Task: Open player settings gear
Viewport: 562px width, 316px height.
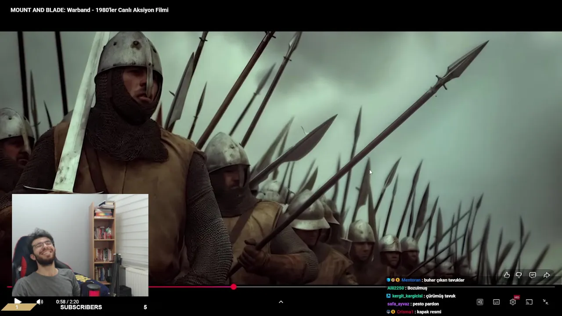Action: [x=513, y=302]
